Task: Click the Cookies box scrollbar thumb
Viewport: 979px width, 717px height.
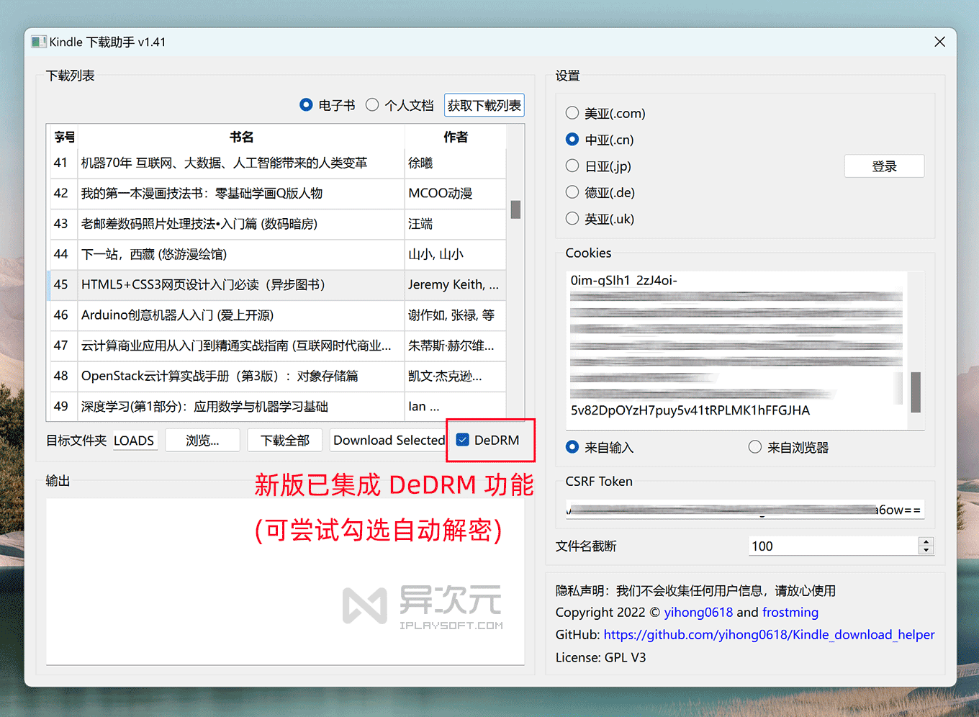Action: click(916, 392)
